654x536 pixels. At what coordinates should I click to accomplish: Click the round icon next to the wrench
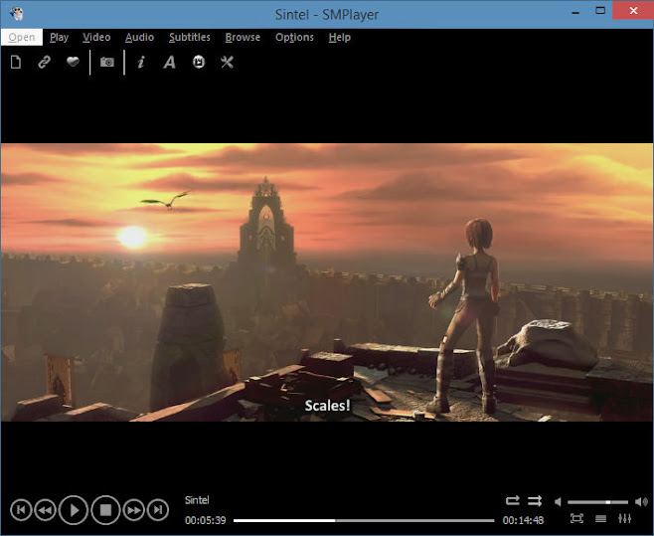[x=199, y=63]
